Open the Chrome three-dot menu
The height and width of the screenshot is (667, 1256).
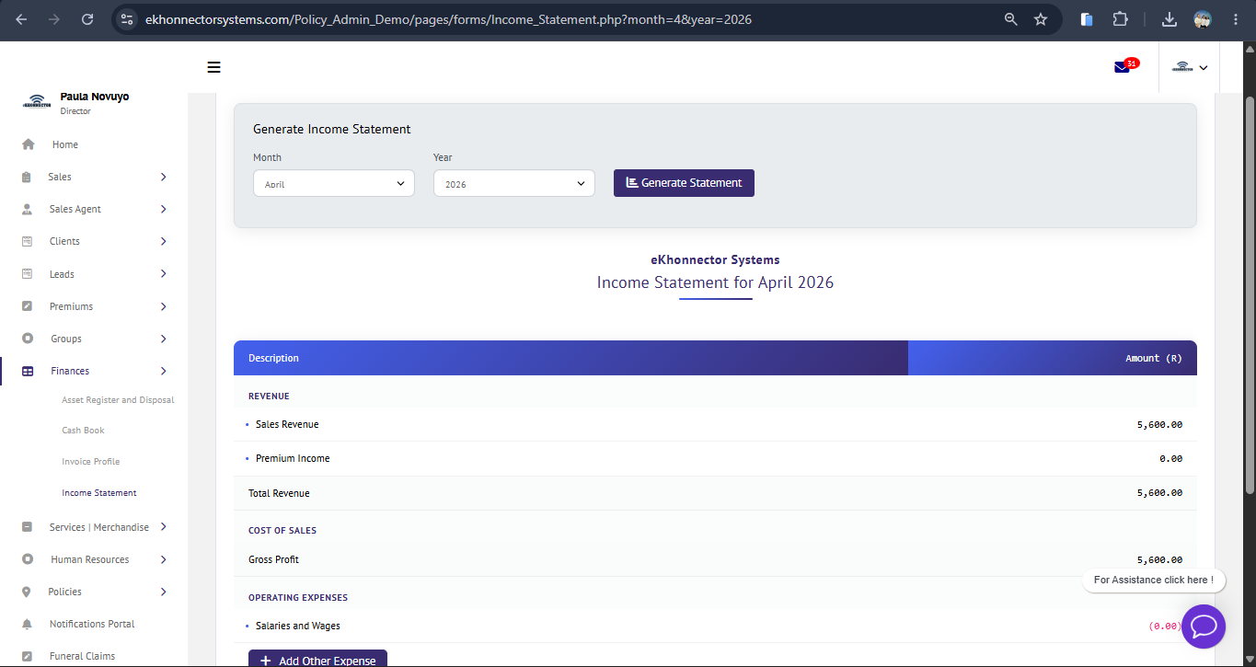coord(1235,18)
